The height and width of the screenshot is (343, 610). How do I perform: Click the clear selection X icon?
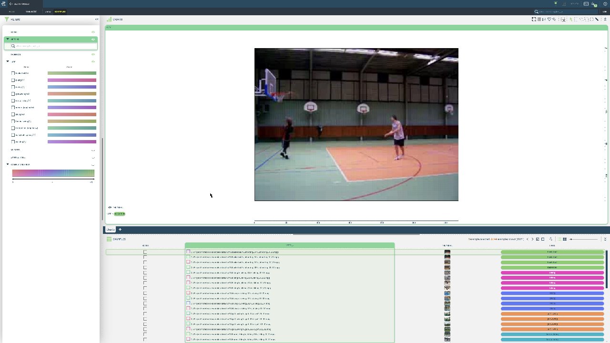pyautogui.click(x=563, y=20)
